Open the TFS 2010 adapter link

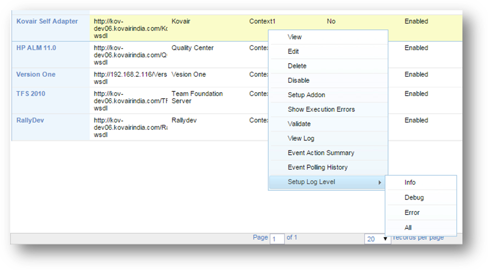tap(30, 93)
